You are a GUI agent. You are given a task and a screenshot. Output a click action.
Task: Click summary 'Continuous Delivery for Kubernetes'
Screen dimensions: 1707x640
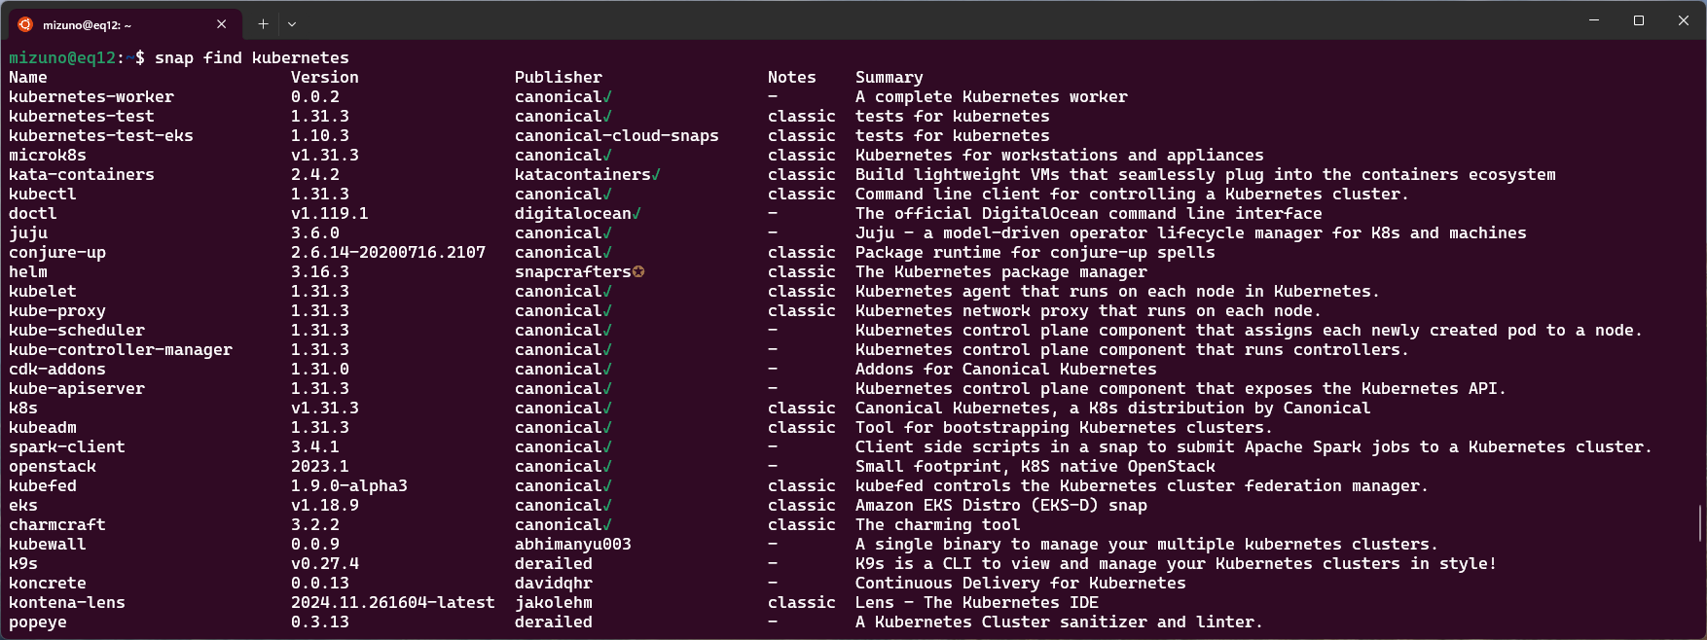click(1021, 584)
